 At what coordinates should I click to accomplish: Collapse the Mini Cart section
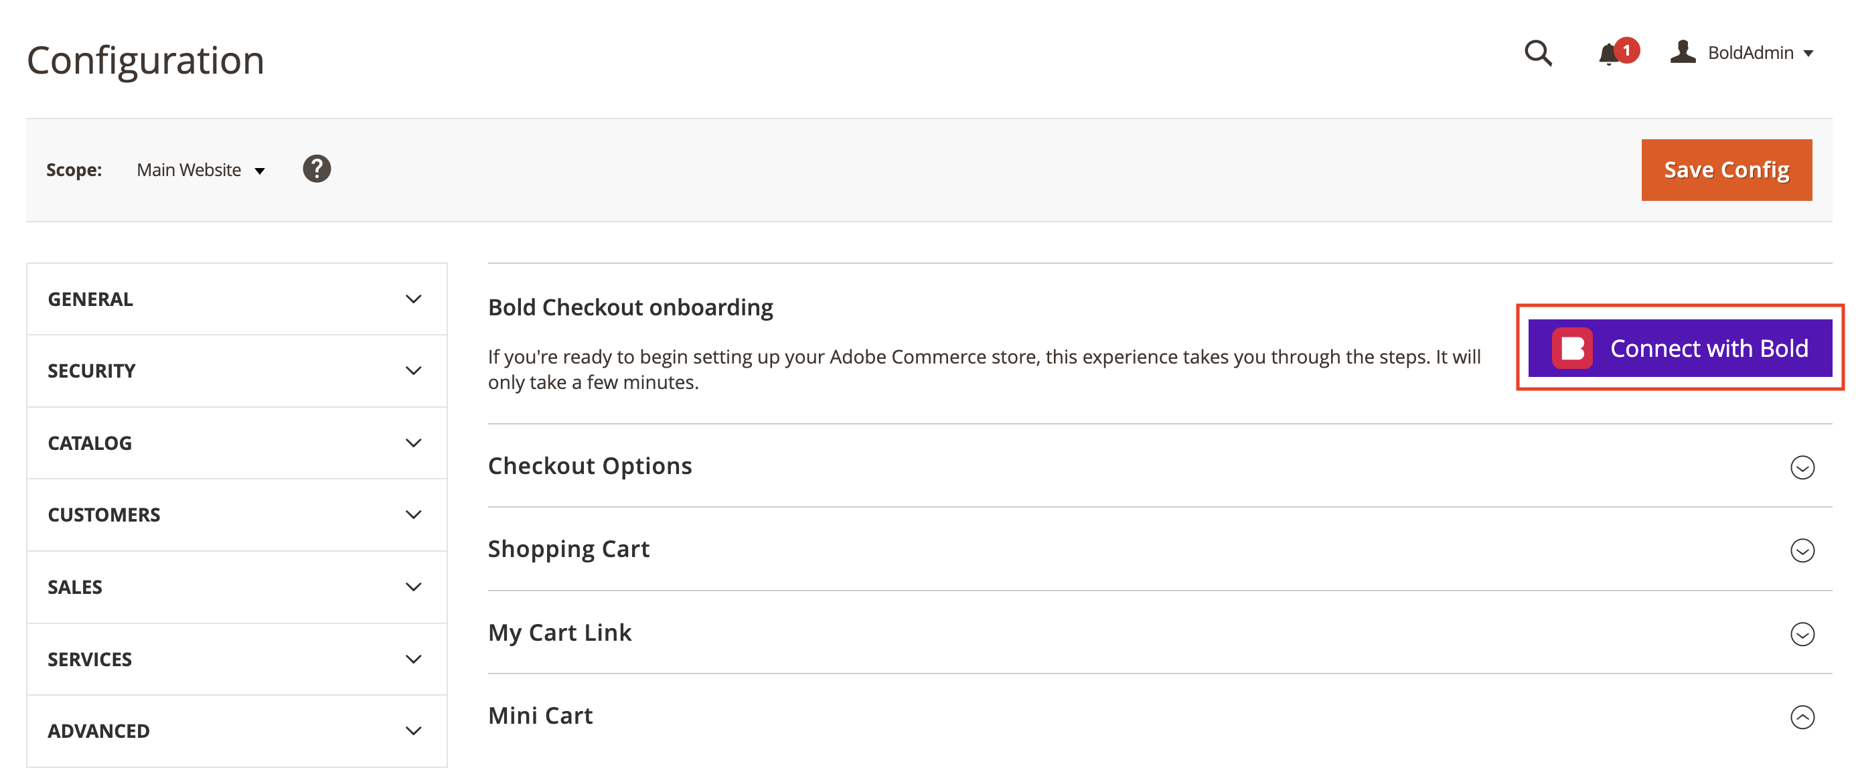(x=1803, y=717)
